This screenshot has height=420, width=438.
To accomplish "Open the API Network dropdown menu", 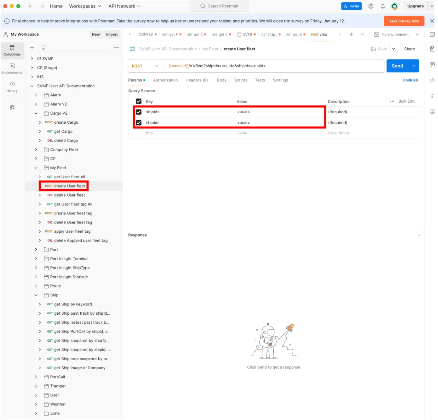I will (124, 6).
